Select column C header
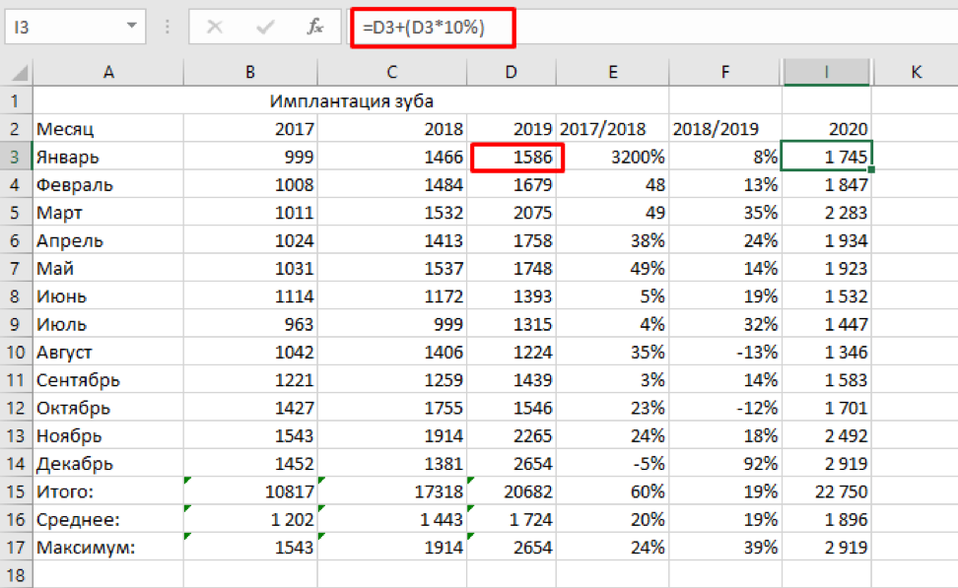This screenshot has height=588, width=958. pyautogui.click(x=392, y=72)
